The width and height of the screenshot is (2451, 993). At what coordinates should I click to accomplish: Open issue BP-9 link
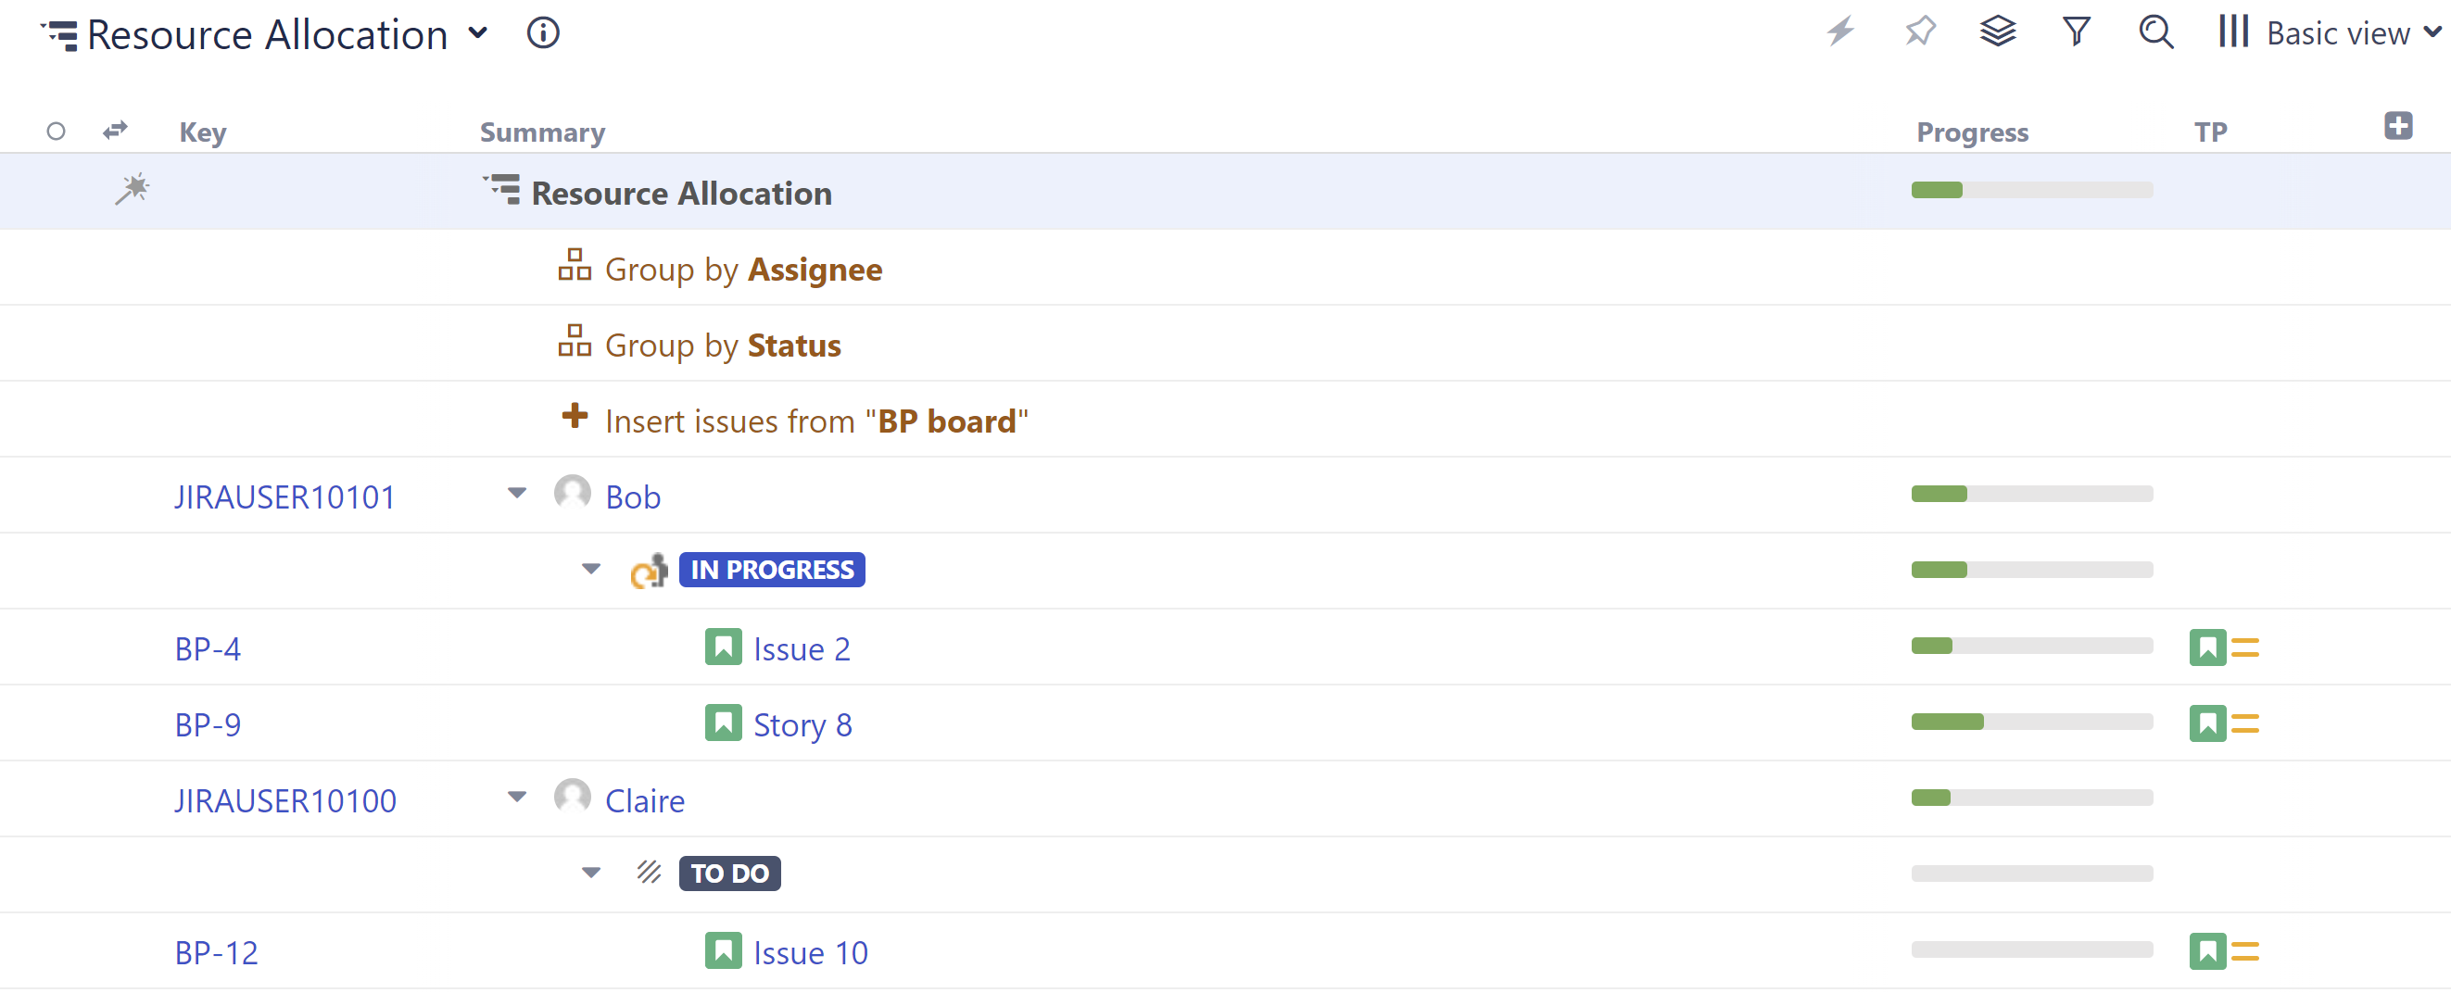coord(208,723)
